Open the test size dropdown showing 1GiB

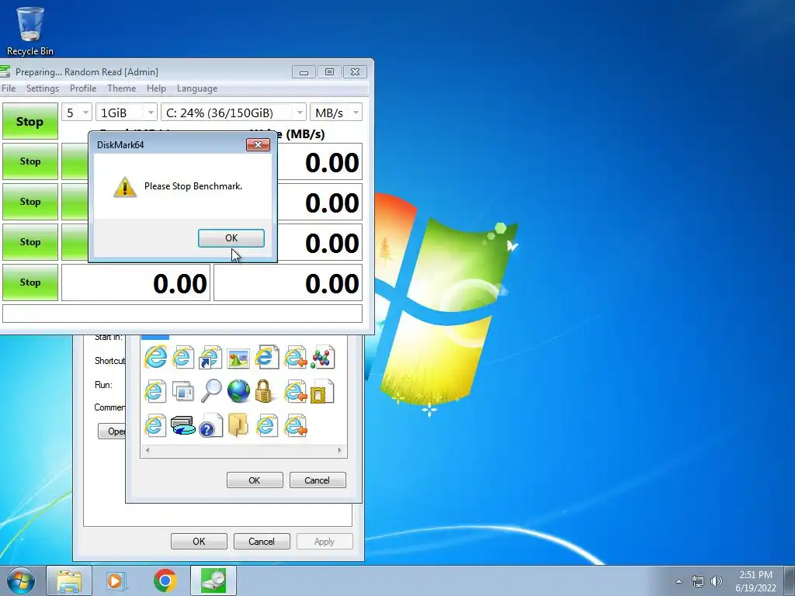[127, 113]
